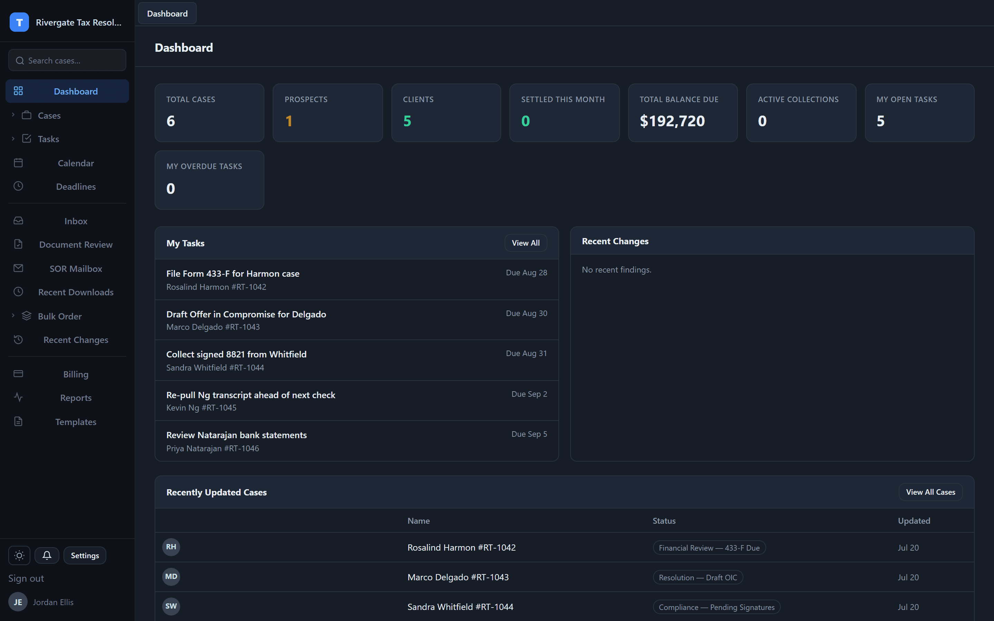
Task: Open task Review Natarajan bank statements
Action: click(x=357, y=441)
